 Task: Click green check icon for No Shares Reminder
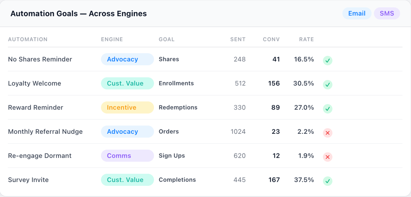[328, 60]
